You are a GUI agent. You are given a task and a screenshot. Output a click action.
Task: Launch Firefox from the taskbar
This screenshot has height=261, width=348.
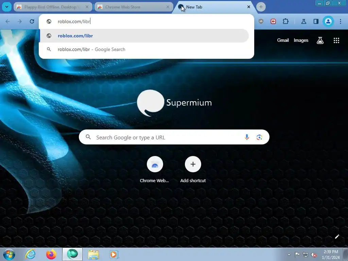point(51,254)
